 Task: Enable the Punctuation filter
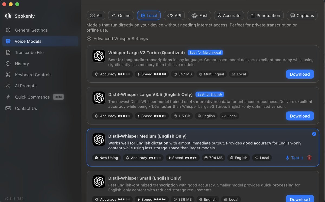pyautogui.click(x=265, y=15)
